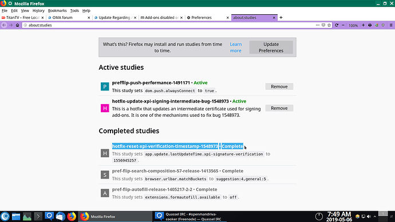Open the Edit menu
Viewport: 395px width, 222px height.
click(x=14, y=10)
